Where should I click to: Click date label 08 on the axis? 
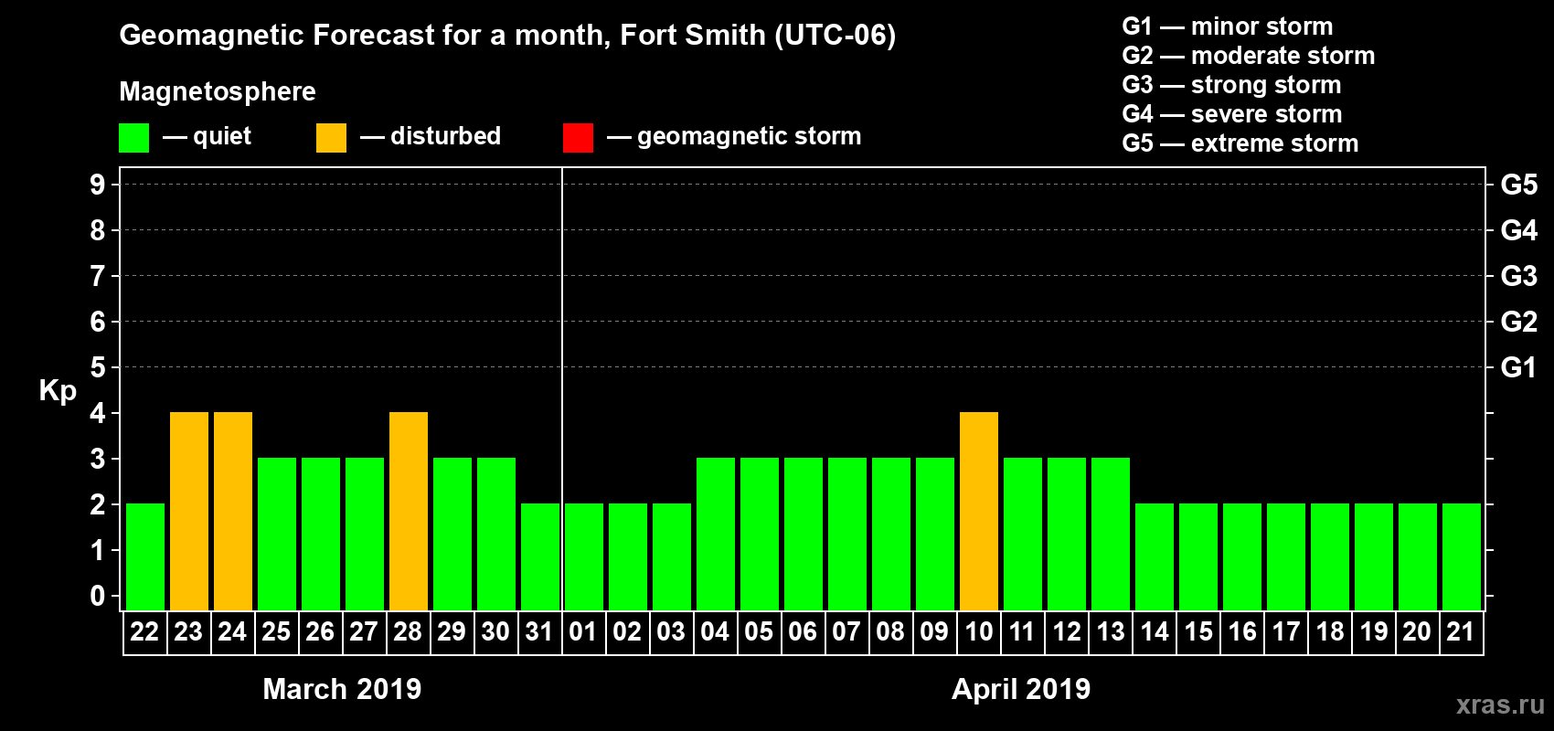tap(890, 631)
